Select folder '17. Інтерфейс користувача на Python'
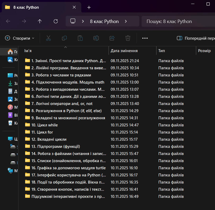Viewport: 215px width, 210px height. point(65,175)
